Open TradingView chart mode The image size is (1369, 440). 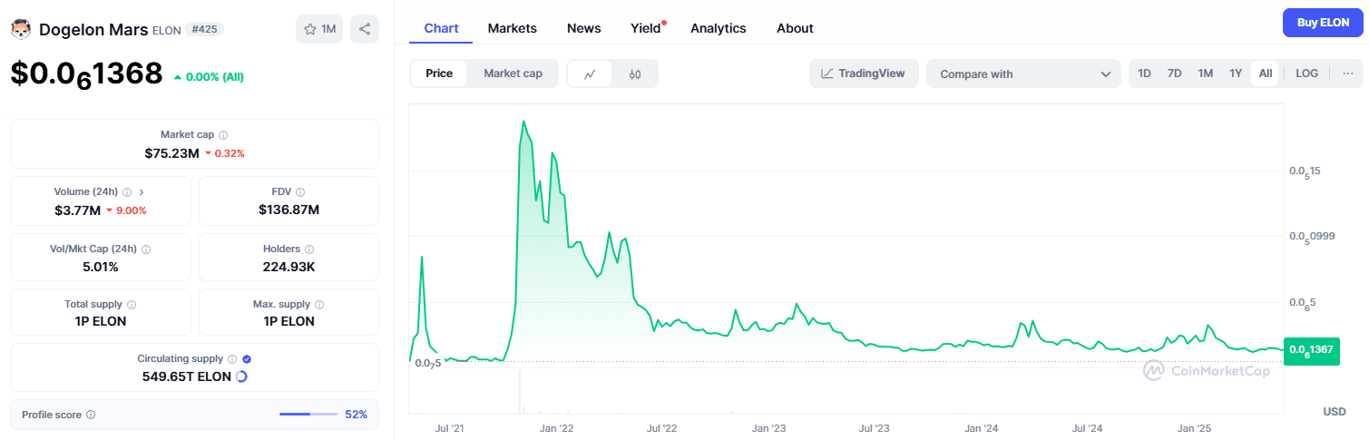click(x=864, y=73)
